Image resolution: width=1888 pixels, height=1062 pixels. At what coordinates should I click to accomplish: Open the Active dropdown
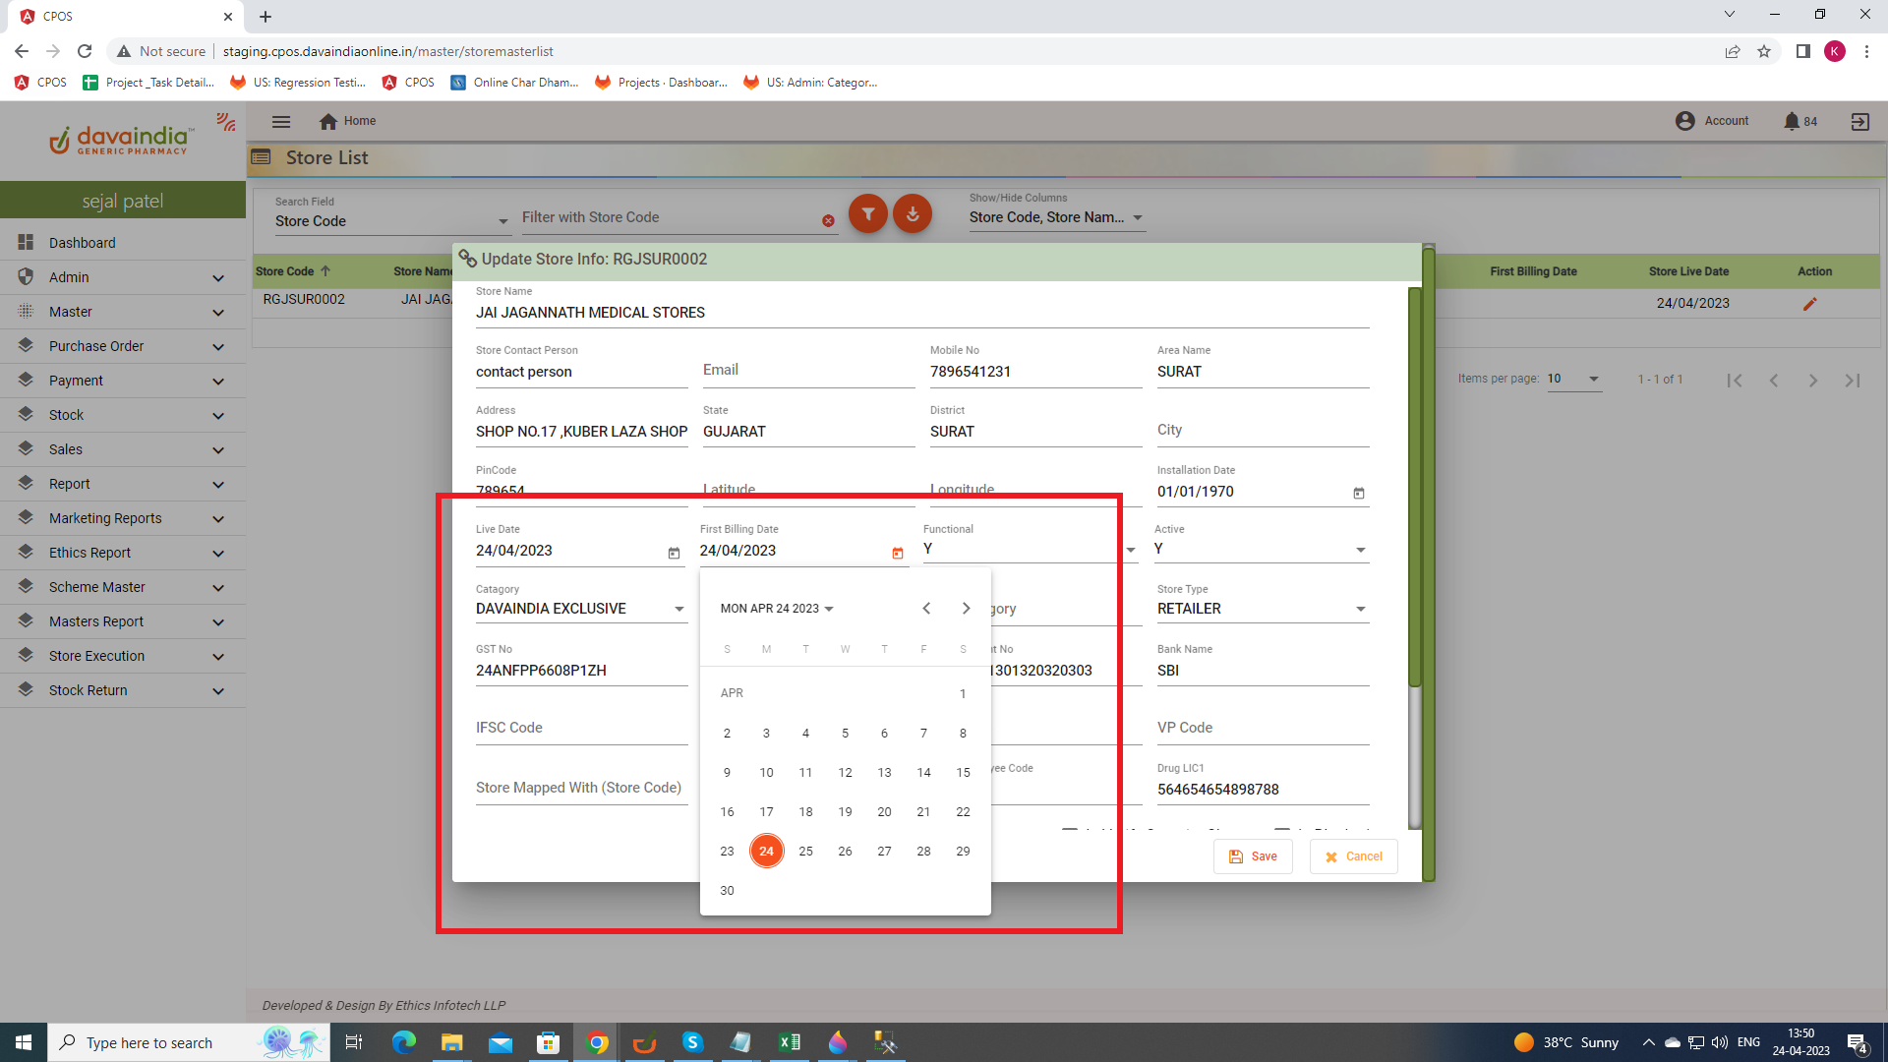1360,550
